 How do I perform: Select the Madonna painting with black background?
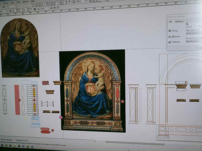coord(92,91)
